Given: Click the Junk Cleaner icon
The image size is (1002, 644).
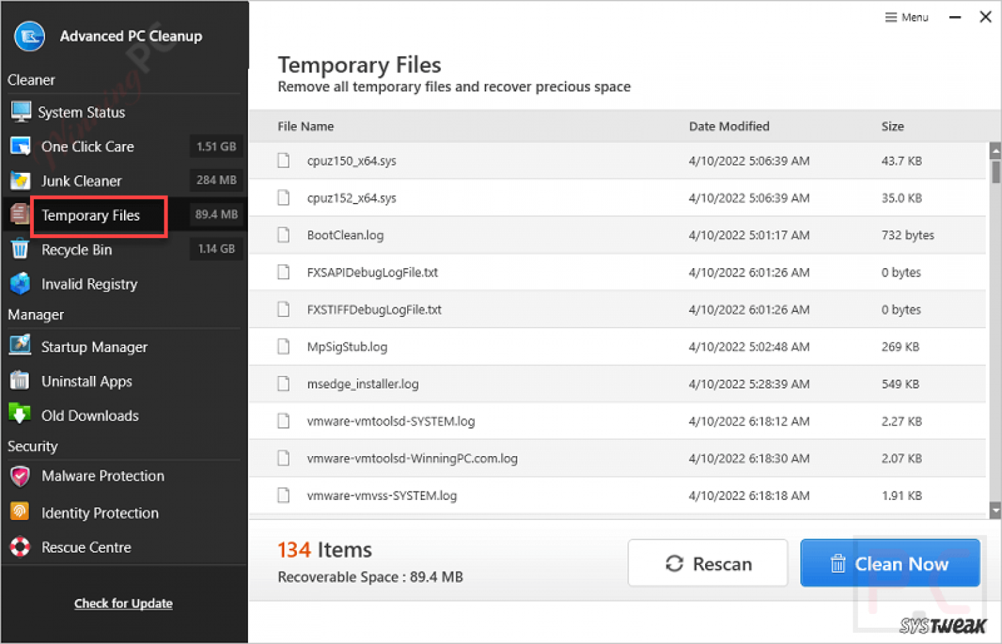Looking at the screenshot, I should 20,181.
